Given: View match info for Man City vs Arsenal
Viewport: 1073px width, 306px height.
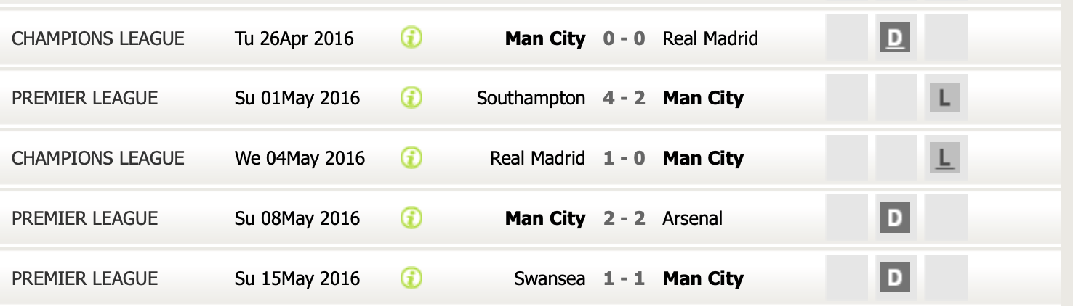Looking at the screenshot, I should point(411,218).
